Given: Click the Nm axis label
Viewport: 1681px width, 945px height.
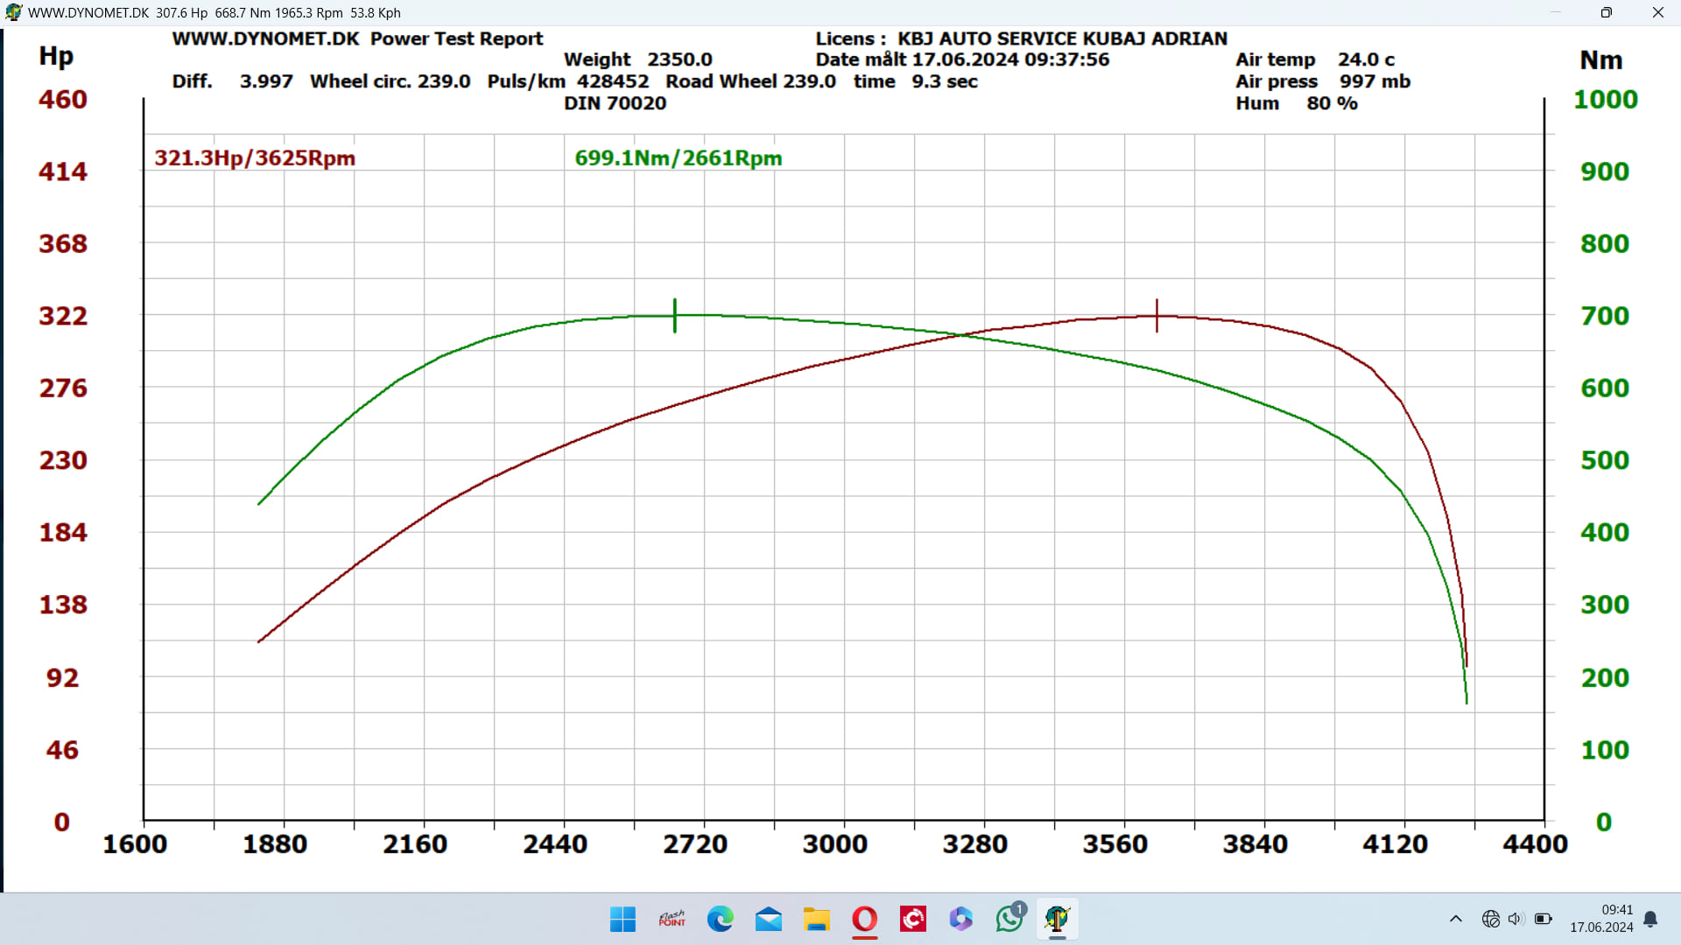Looking at the screenshot, I should click(1601, 60).
